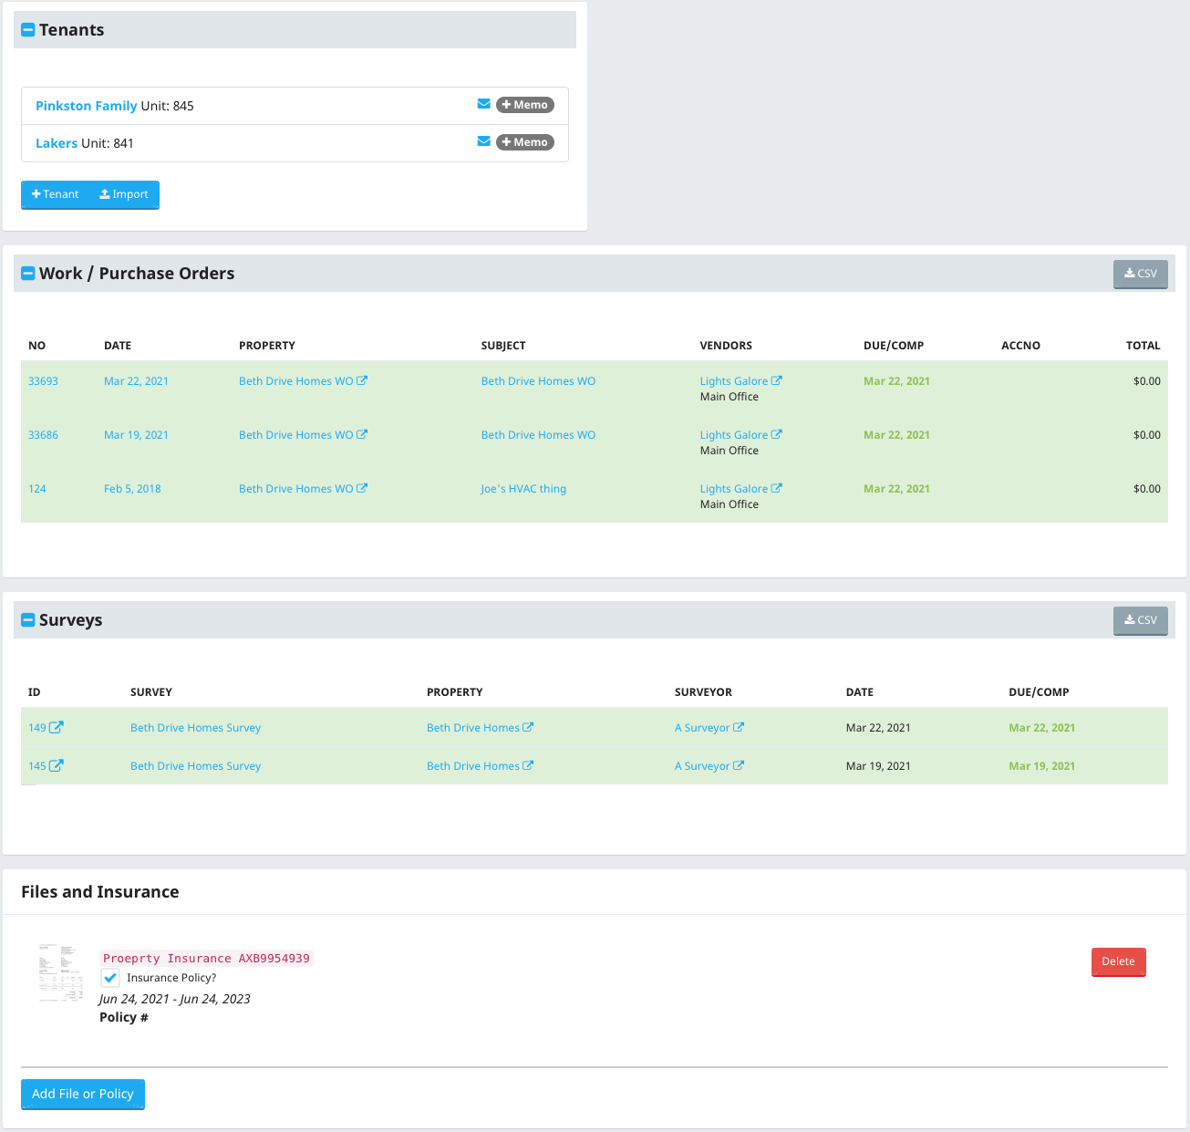The image size is (1190, 1132).
Task: Open Lights Galore external icon in row 33693
Action: (x=777, y=380)
